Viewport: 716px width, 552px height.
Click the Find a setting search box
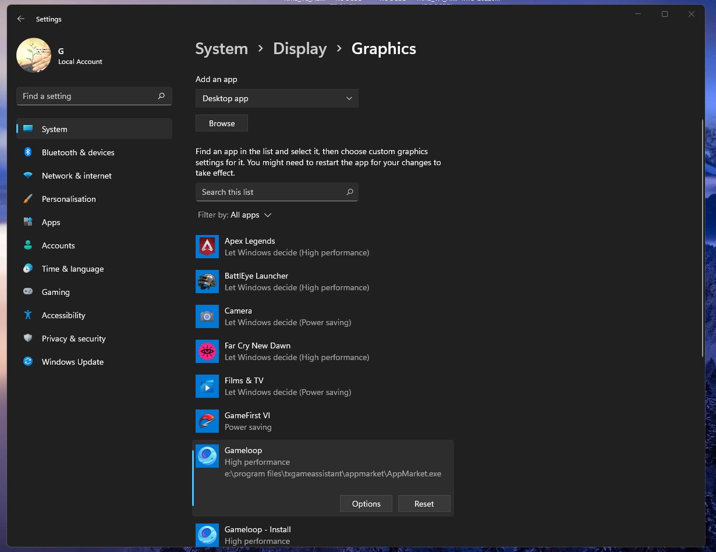(x=94, y=96)
